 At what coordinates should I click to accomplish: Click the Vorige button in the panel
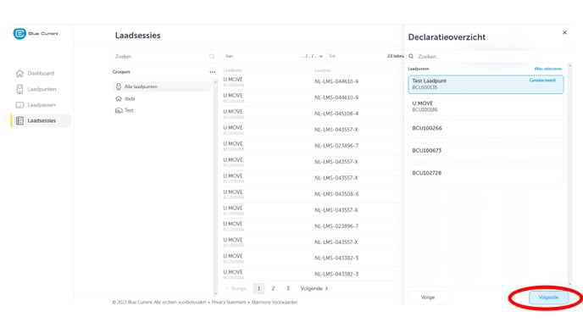(428, 297)
